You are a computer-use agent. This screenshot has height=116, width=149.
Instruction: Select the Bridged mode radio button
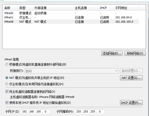pos(7,65)
